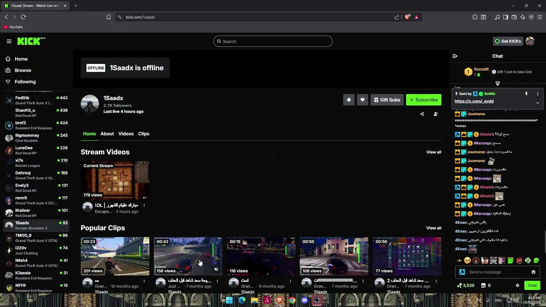Click the Gift Subs button
The image size is (546, 307).
point(387,100)
